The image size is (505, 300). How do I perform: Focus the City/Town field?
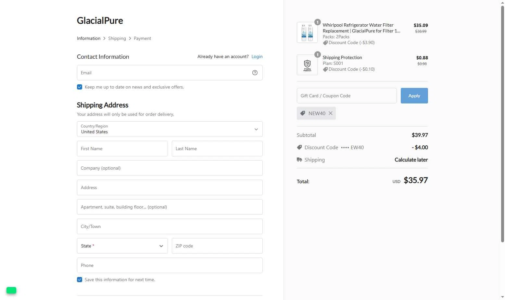[x=170, y=226]
